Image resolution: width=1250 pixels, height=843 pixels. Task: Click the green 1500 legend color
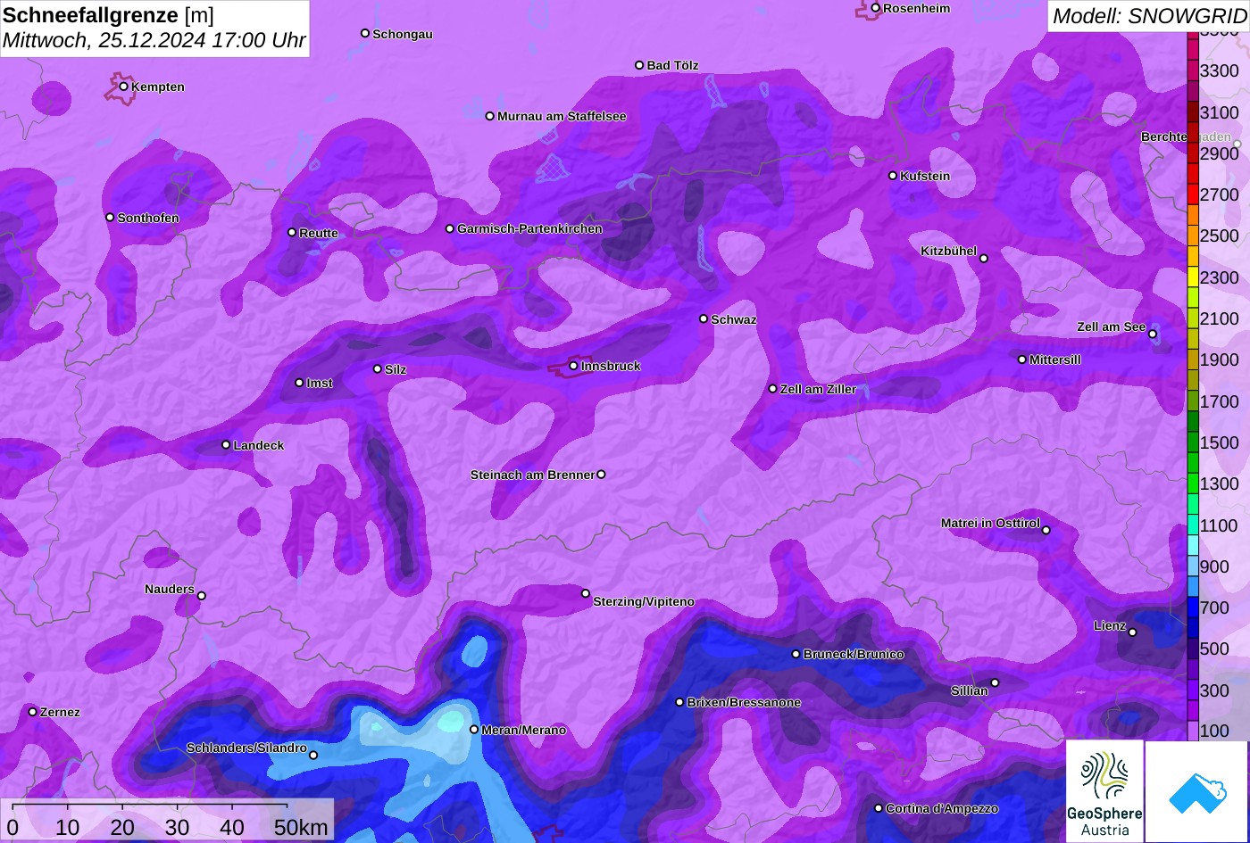point(1192,442)
